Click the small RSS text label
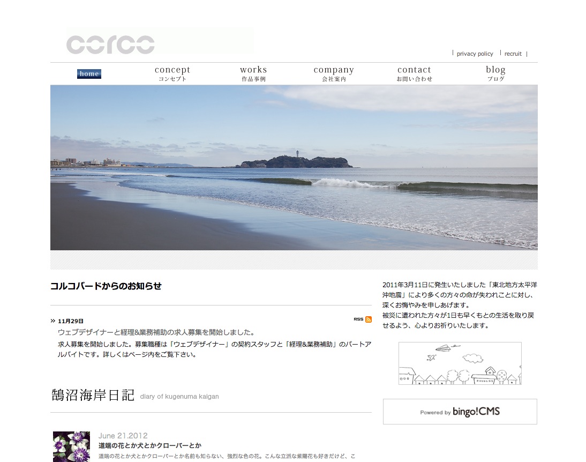This screenshot has height=462, width=586. (358, 319)
